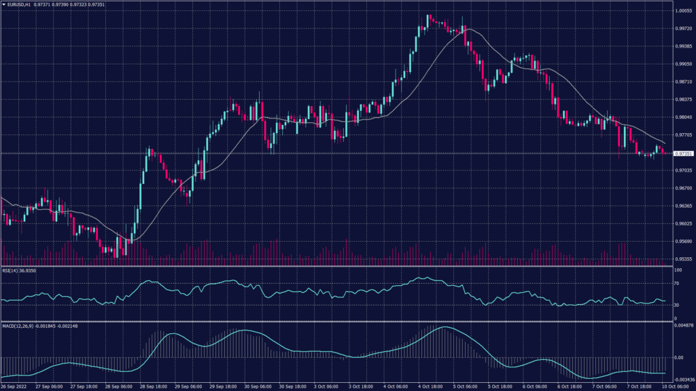
Task: Click the current price tag 0.97351
Action: tap(684, 153)
